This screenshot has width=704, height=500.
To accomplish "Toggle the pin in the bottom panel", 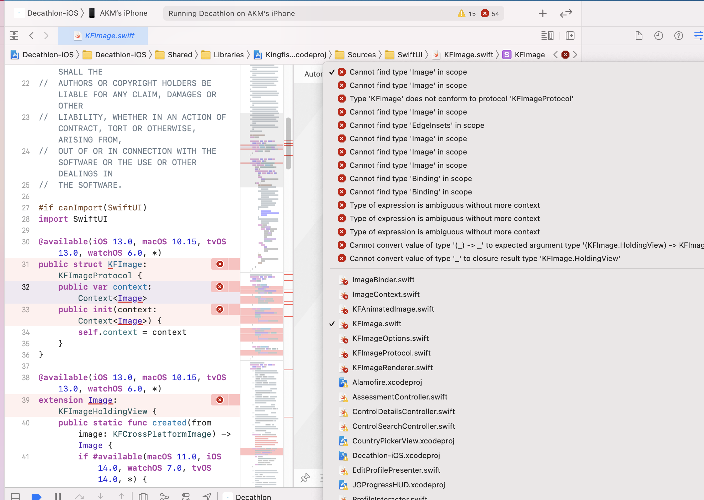I will click(x=304, y=478).
